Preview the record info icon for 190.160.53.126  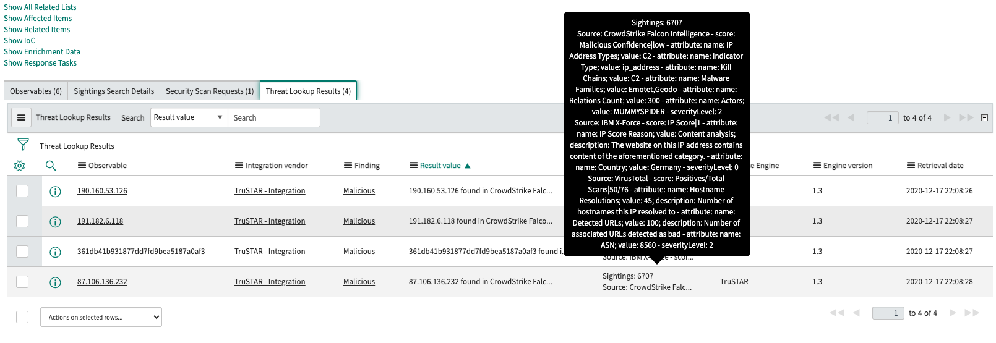click(x=55, y=192)
